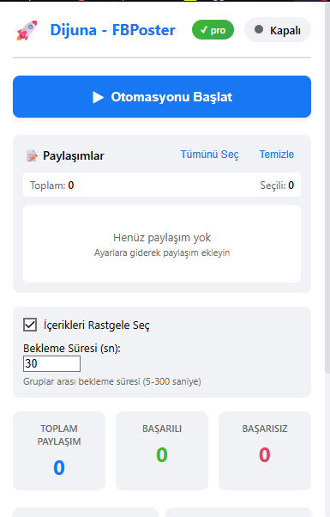Viewport: 330px width, 517px height.
Task: Uncheck İçerikleri Rastgele Seç checkbox
Action: click(x=30, y=325)
